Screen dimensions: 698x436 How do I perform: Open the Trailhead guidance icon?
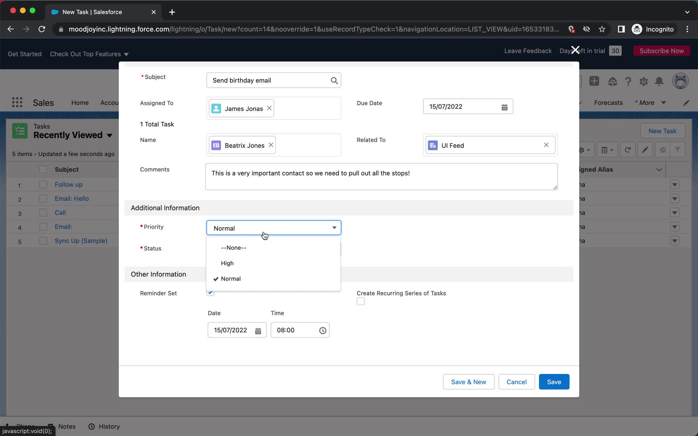pyautogui.click(x=613, y=81)
